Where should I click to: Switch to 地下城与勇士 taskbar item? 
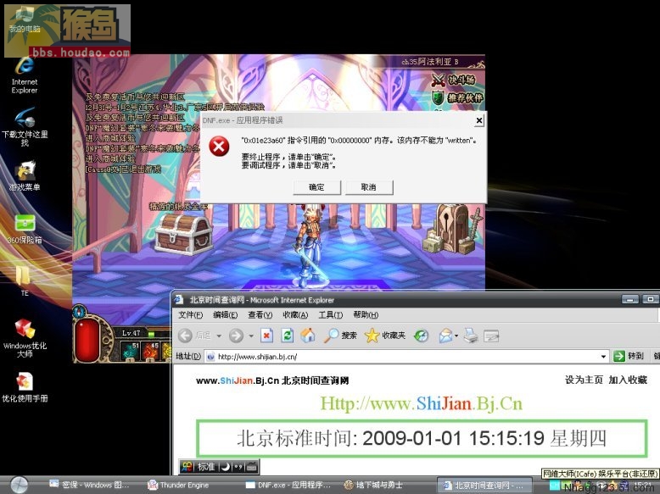[x=374, y=485]
